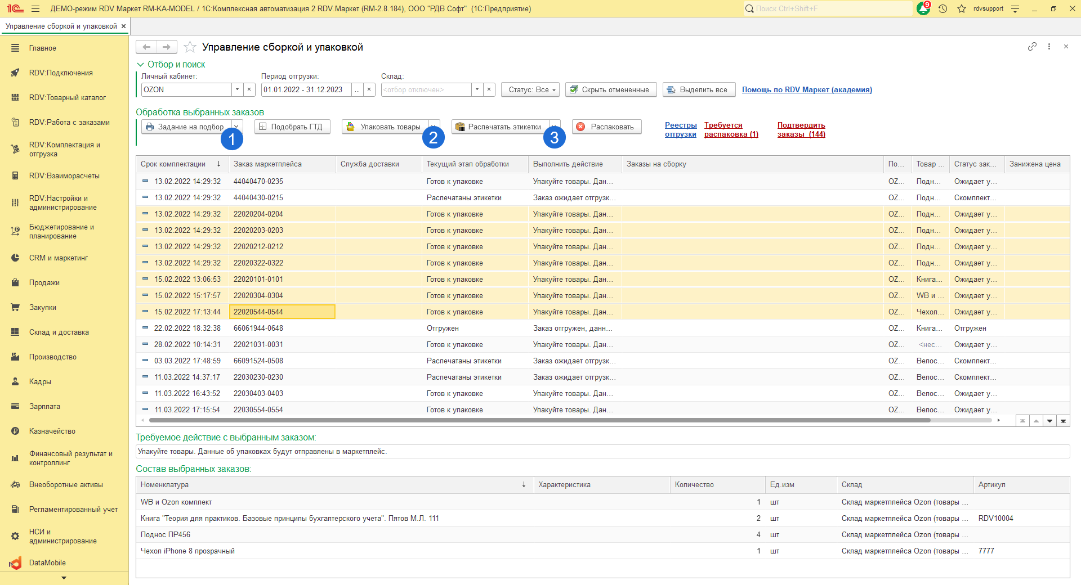The image size is (1081, 585).
Task: Open the main hamburger menu
Action: coord(35,9)
